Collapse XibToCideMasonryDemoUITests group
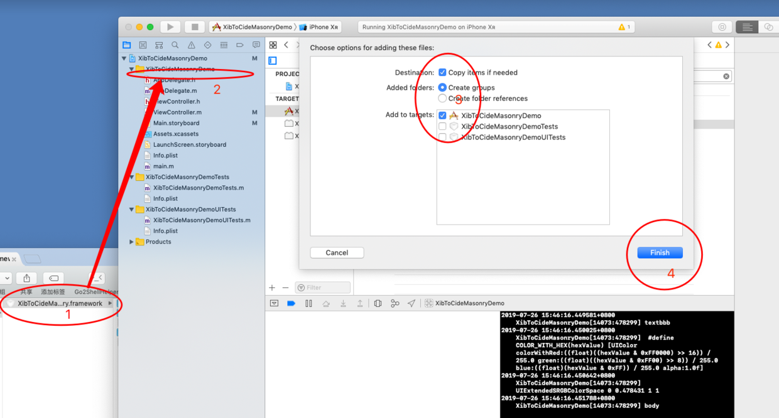This screenshot has height=418, width=779. click(x=131, y=210)
